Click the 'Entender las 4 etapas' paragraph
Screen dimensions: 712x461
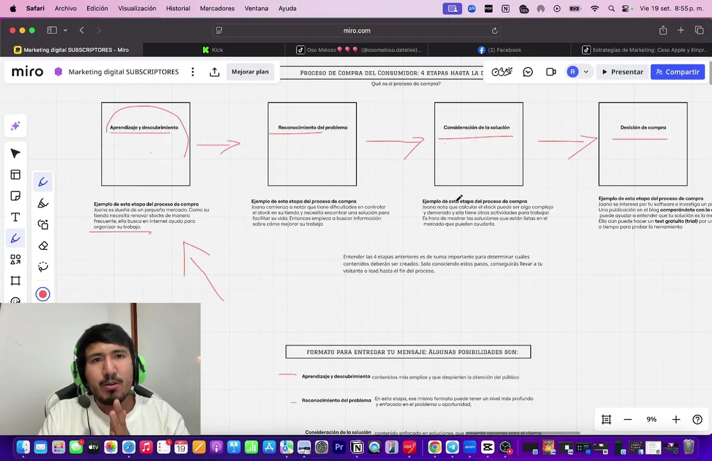443,264
